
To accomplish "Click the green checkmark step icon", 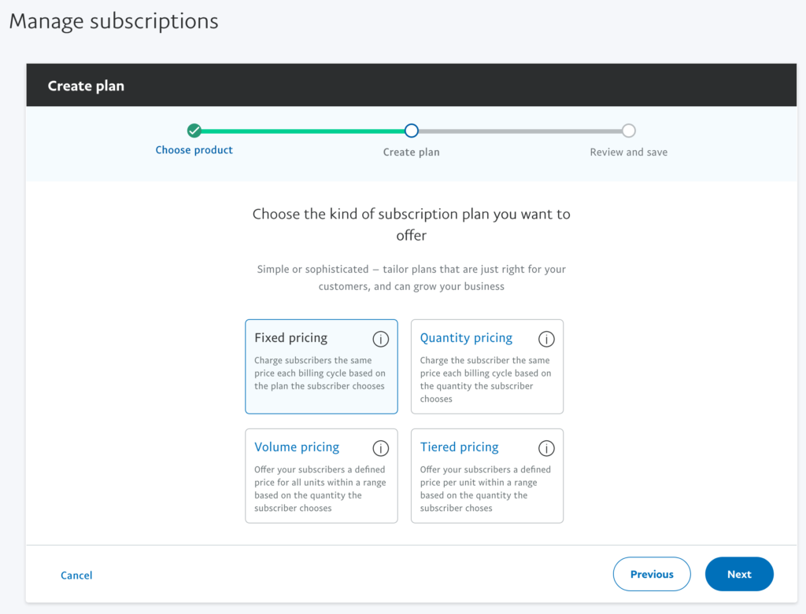I will (194, 131).
